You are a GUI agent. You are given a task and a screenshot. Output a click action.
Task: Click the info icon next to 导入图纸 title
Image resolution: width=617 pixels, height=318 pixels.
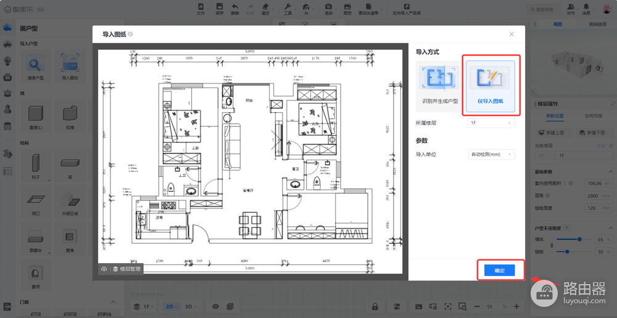pos(130,34)
